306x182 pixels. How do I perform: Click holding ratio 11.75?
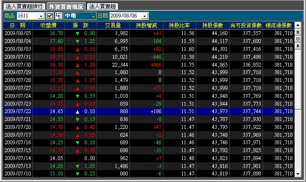pos(188,65)
